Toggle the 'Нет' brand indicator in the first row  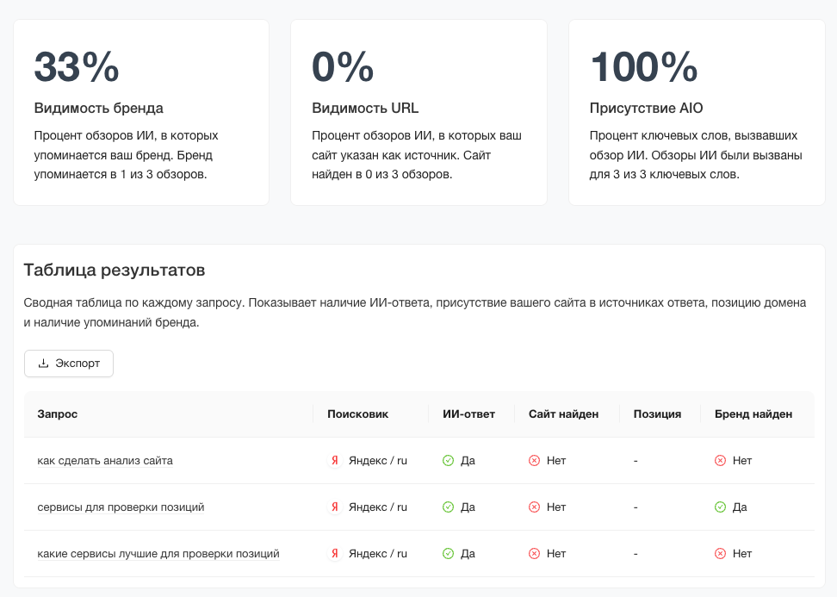coord(729,460)
